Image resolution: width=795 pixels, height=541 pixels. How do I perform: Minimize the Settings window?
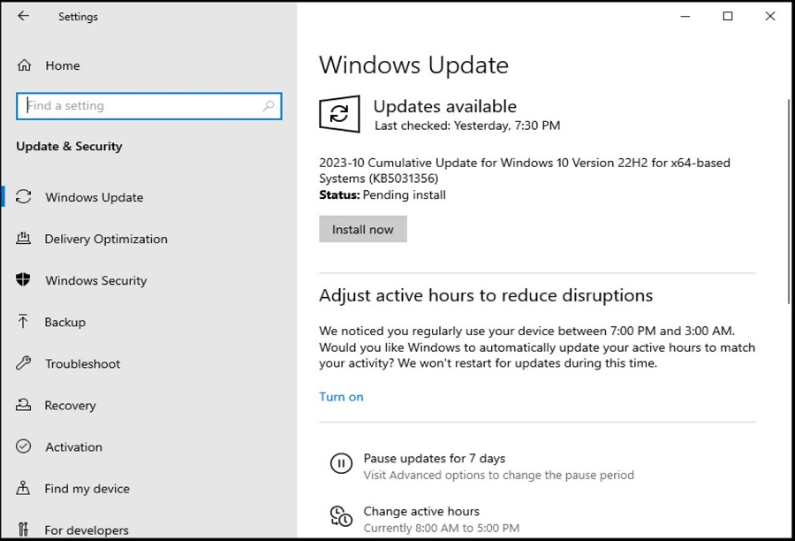click(685, 16)
